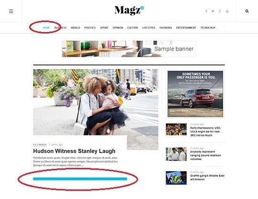
Task: Open the Politics menu item
Action: (90, 28)
